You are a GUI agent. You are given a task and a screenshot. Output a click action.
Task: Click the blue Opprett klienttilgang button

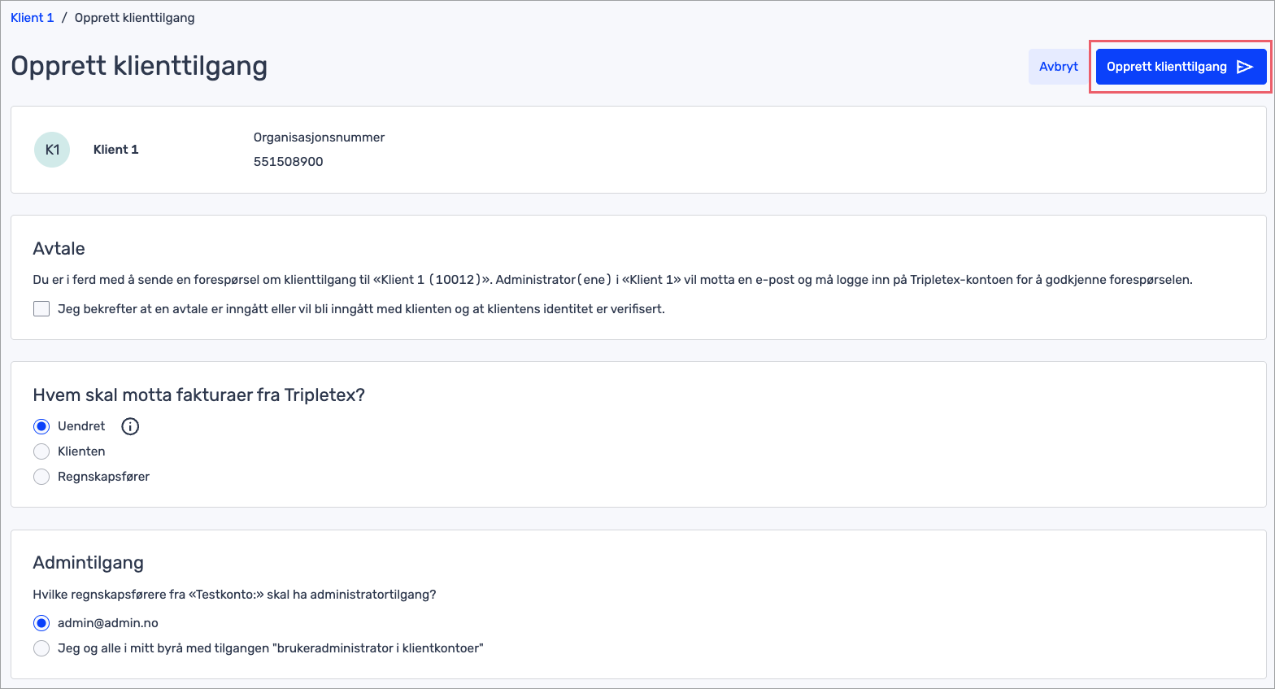click(x=1167, y=67)
